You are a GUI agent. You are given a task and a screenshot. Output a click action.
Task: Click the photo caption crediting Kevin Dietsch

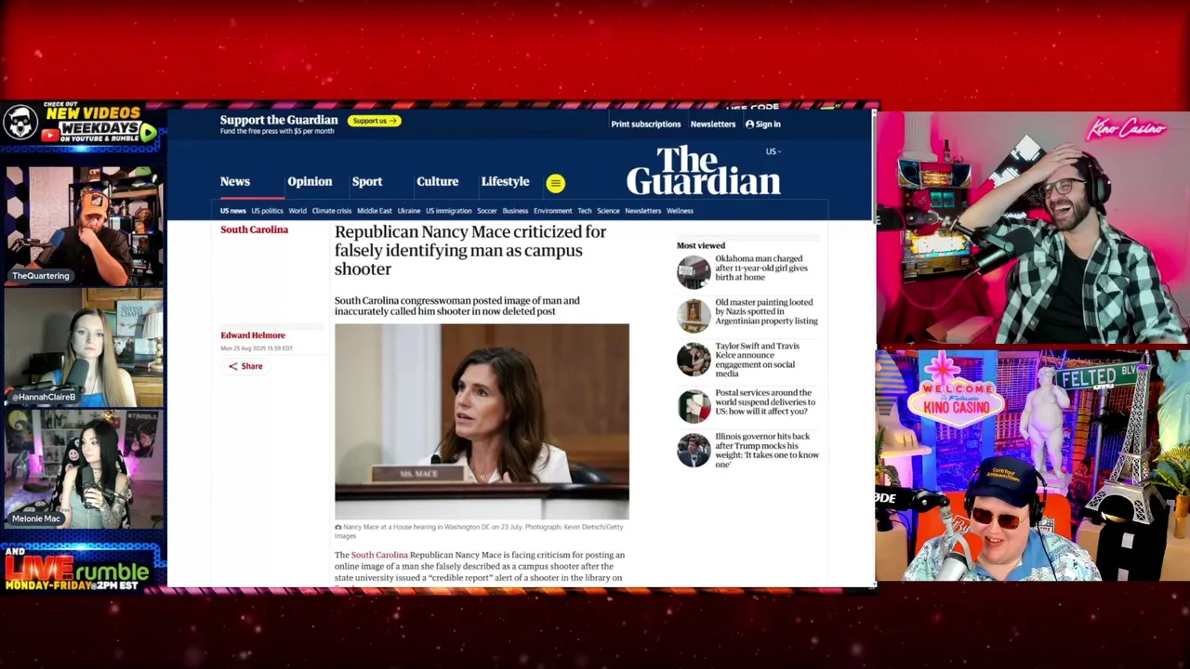(x=479, y=531)
